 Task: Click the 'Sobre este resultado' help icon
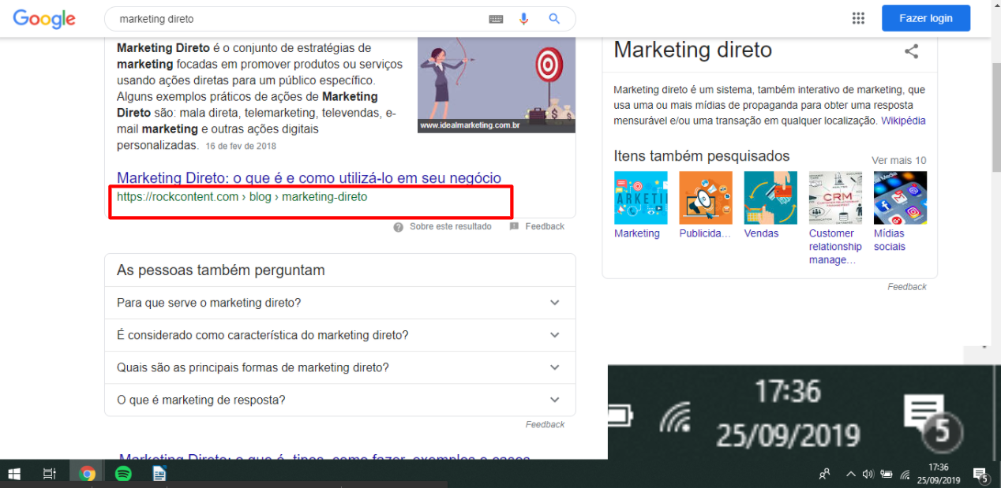pos(399,227)
